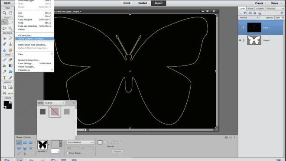The height and width of the screenshot is (161, 286).
Task: Select the Paint Bucket tool
Action: (x=4, y=66)
